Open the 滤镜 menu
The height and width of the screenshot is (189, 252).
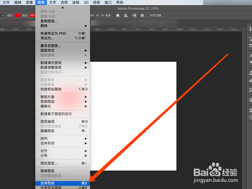point(76,3)
